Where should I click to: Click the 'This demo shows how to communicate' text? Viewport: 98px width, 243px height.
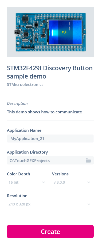tap(45, 112)
